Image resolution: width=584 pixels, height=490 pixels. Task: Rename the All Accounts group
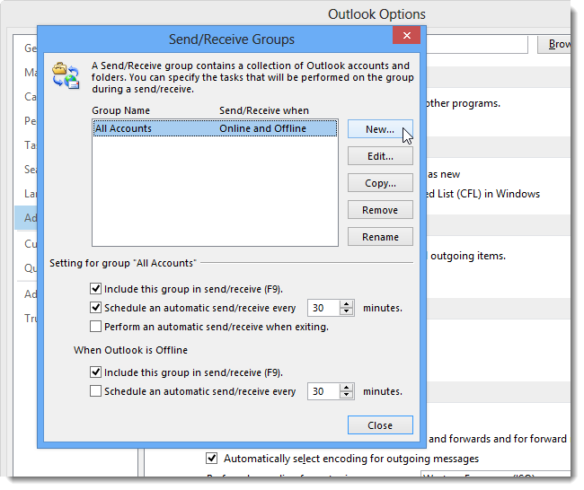tap(380, 237)
